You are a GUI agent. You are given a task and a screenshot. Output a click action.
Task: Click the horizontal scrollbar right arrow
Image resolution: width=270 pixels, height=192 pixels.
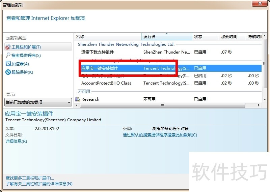[259, 105]
